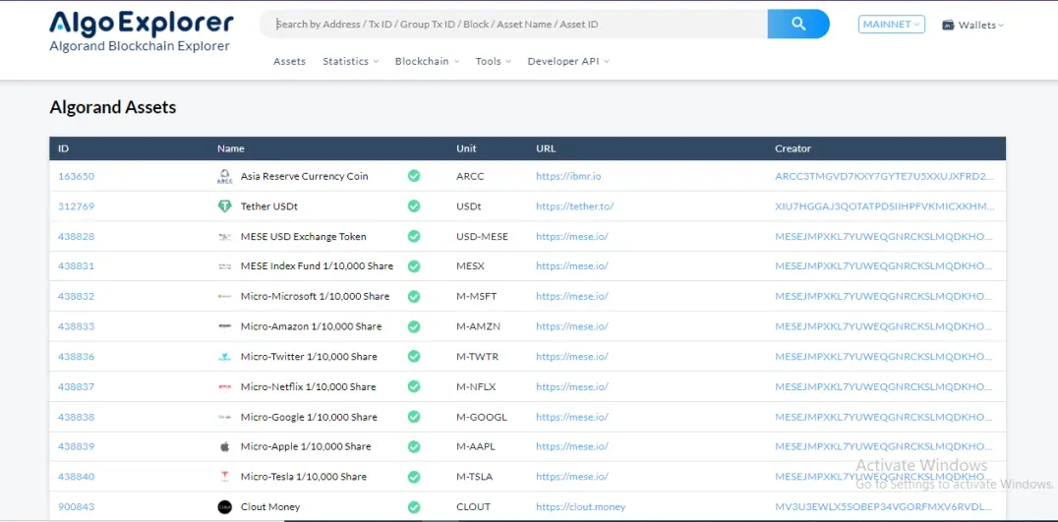Viewport: 1058px width, 522px height.
Task: Open asset ID 438836
Action: [x=77, y=357]
